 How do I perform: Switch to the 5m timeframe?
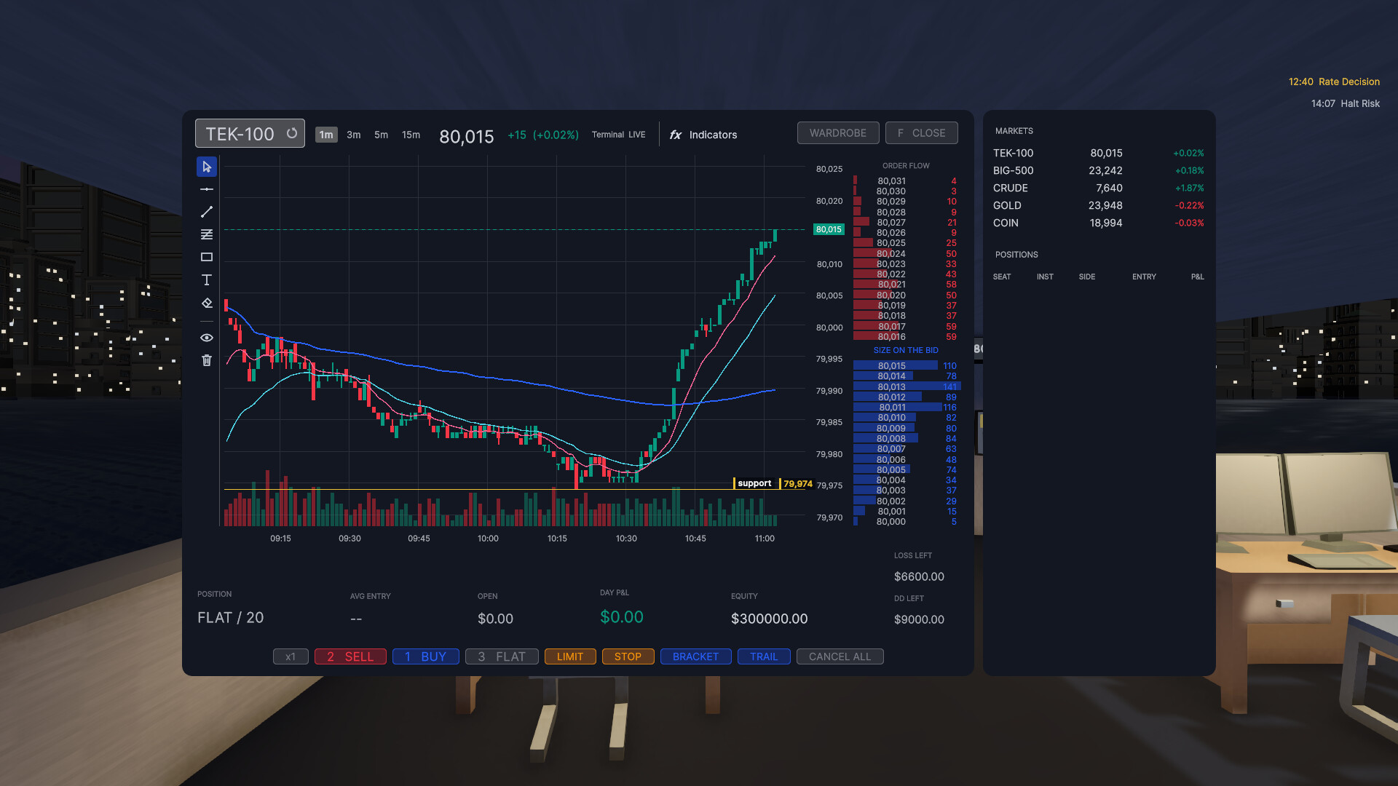pyautogui.click(x=382, y=135)
